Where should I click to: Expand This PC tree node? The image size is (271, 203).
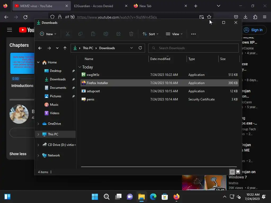click(x=38, y=134)
